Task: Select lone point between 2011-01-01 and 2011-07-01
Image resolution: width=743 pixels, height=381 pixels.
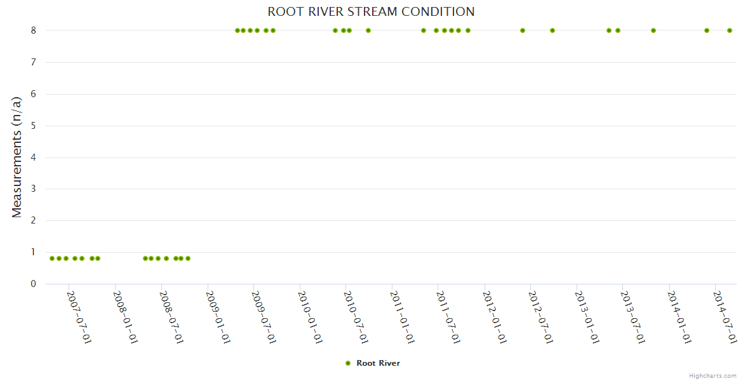Action: tap(424, 30)
